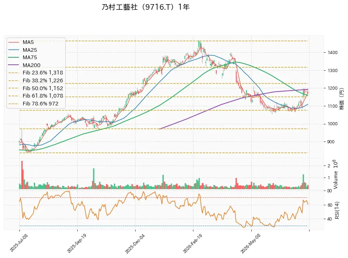Image resolution: width=348 pixels, height=258 pixels.
Task: Click the 2026-Feb-19 date label
Action: tap(193, 243)
